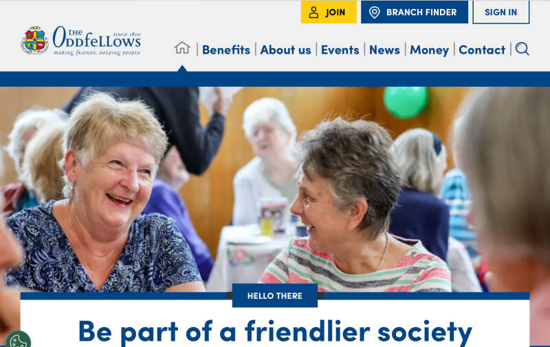Open the BRANCH FINDER
Image resolution: width=550 pixels, height=347 pixels.
(x=415, y=12)
